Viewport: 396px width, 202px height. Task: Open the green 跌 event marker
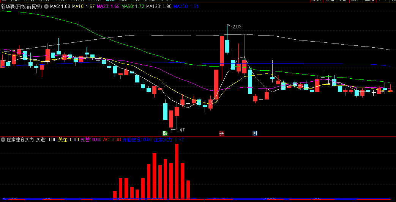(x=165, y=133)
